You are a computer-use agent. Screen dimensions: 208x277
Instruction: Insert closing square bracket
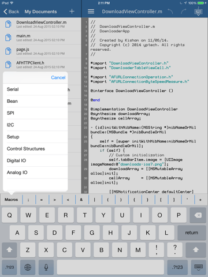coord(174,200)
